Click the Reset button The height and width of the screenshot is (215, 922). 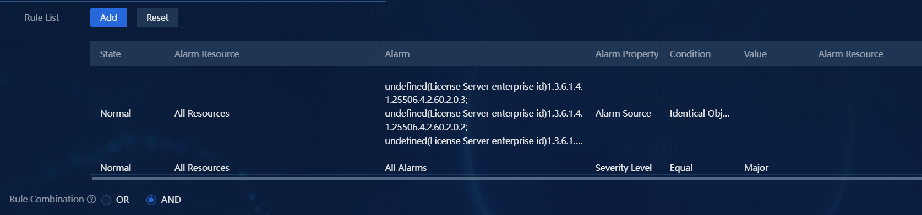157,18
